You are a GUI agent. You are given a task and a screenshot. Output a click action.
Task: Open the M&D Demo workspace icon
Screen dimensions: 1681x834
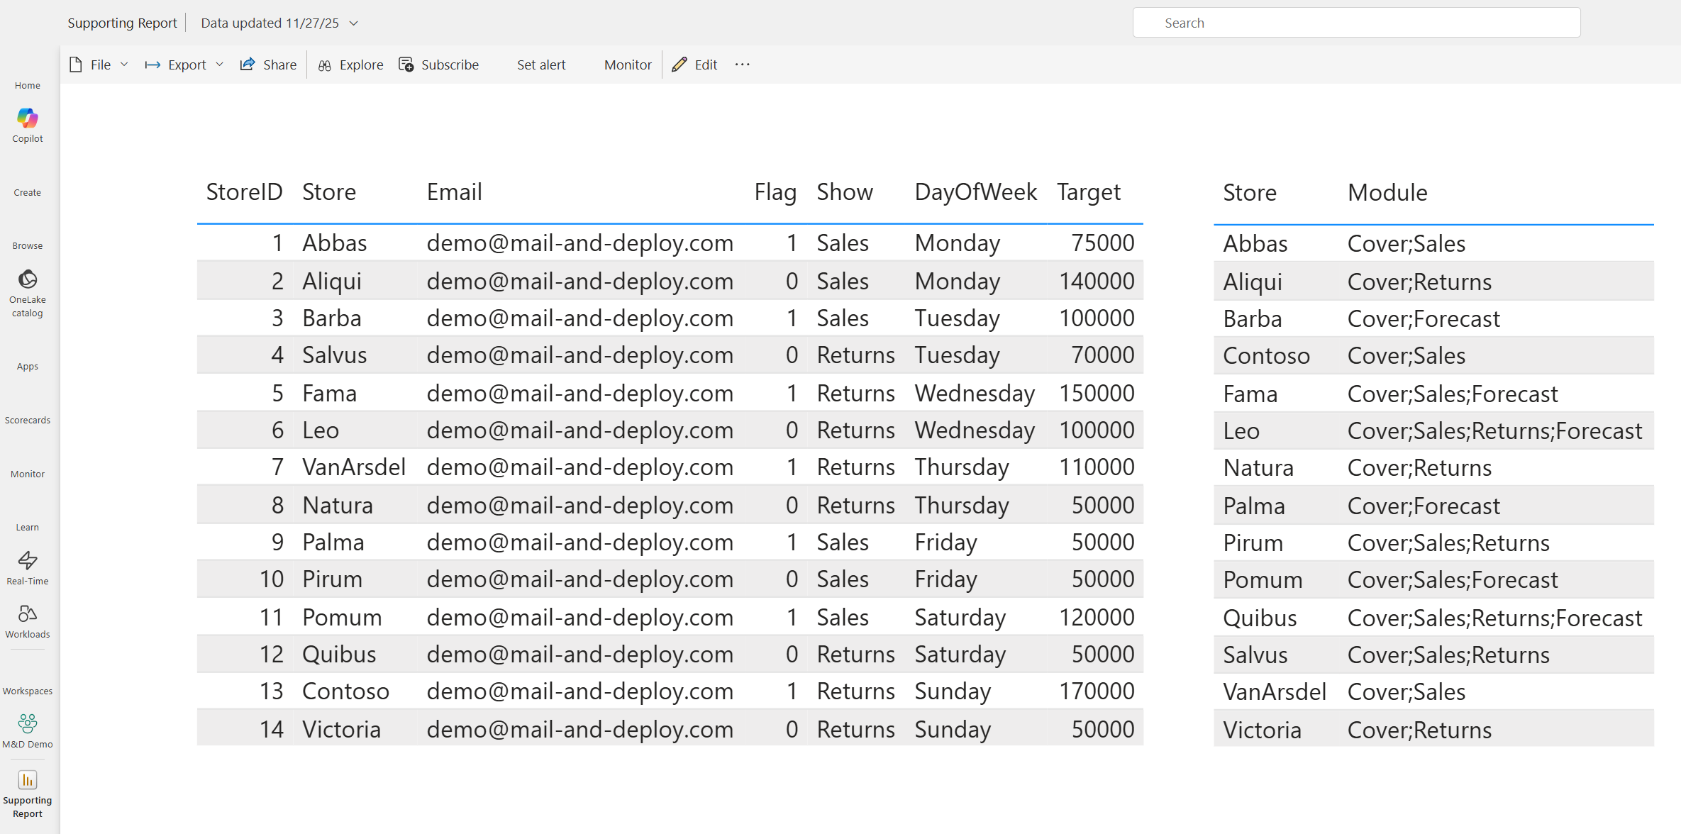click(27, 724)
